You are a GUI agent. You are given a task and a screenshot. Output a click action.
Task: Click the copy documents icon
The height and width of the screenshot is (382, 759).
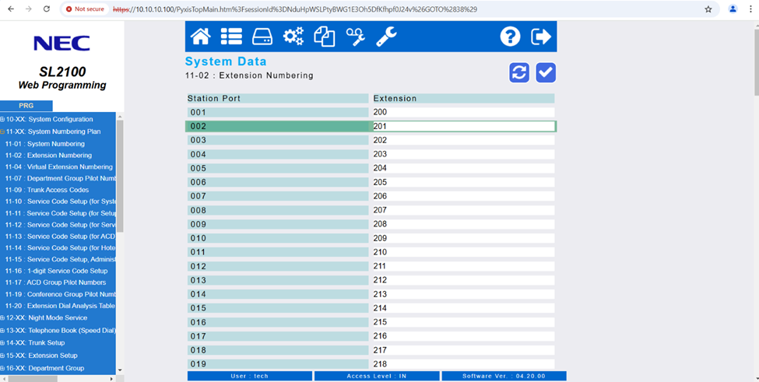tap(324, 37)
